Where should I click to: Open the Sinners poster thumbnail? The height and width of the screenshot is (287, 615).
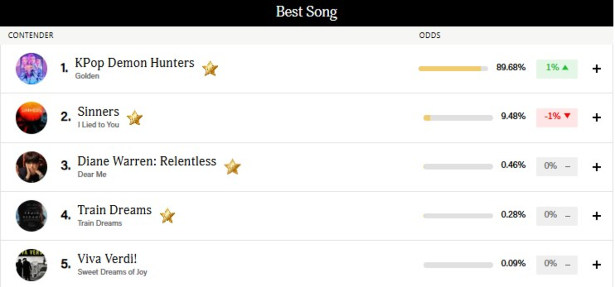(31, 118)
